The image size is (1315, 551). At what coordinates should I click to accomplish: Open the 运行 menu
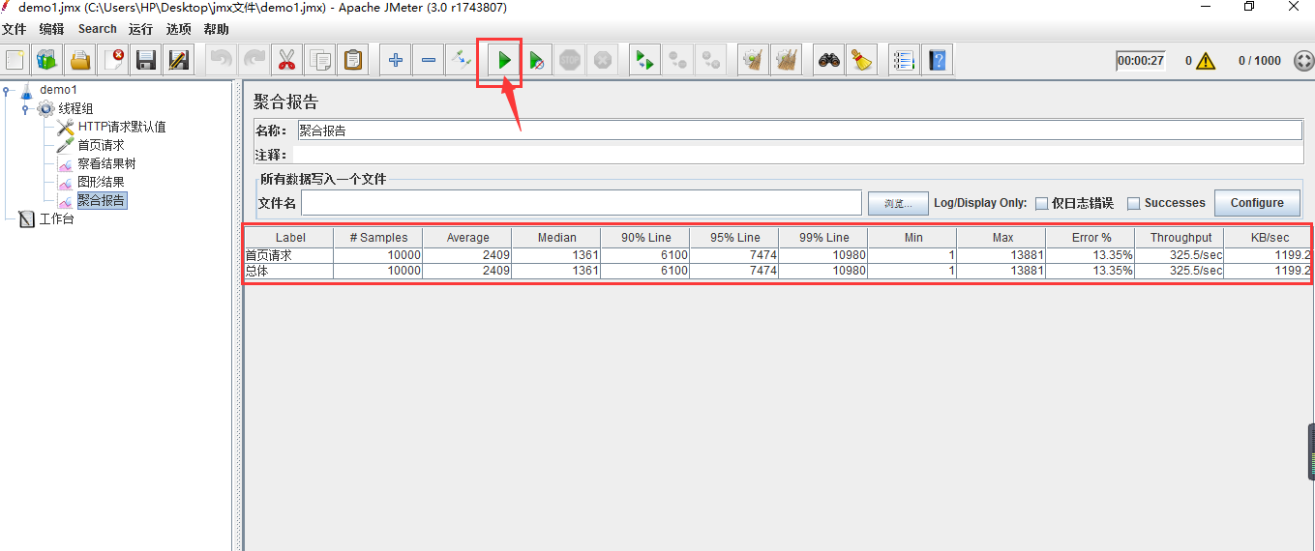coord(140,29)
